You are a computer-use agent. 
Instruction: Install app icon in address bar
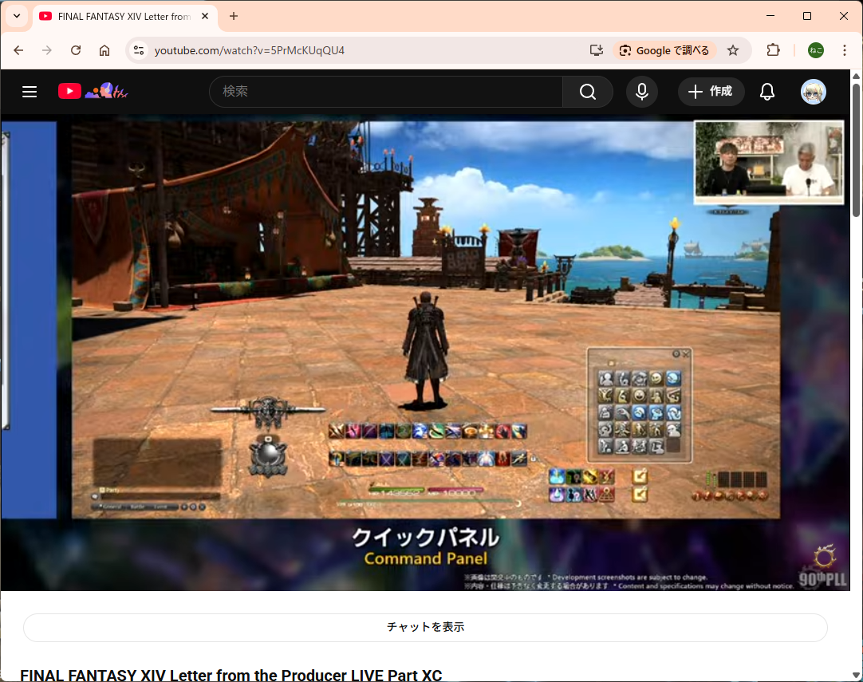point(596,50)
